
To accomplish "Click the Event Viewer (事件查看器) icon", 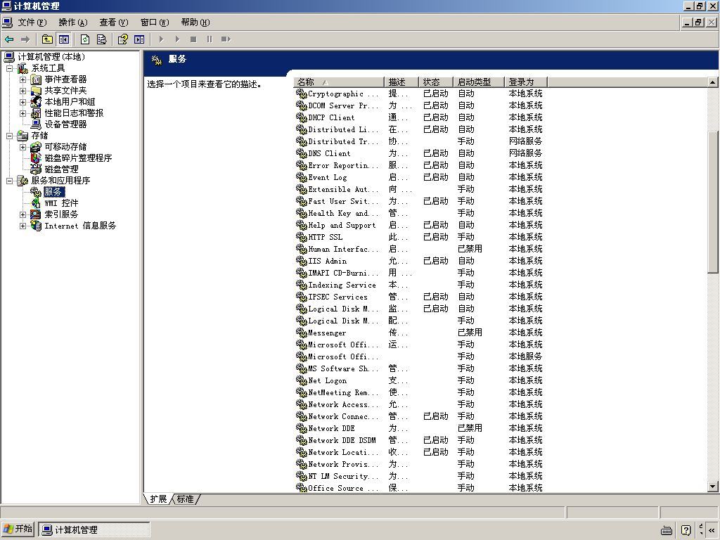I will click(36, 80).
